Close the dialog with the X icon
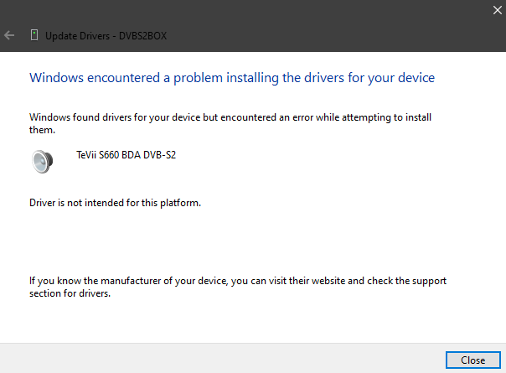Image resolution: width=506 pixels, height=373 pixels. (498, 10)
